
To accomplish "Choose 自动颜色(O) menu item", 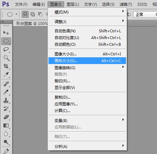I will coord(87,45).
